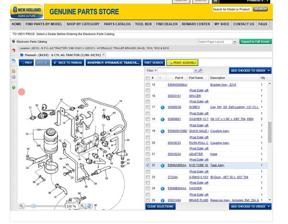Click the New Holland Agriculture logo
The width and height of the screenshot is (288, 224).
[x=27, y=12]
